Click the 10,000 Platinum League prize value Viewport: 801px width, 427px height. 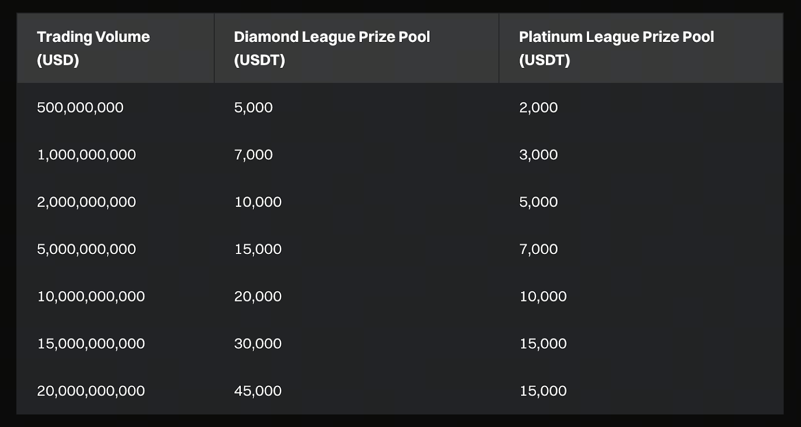coord(543,296)
